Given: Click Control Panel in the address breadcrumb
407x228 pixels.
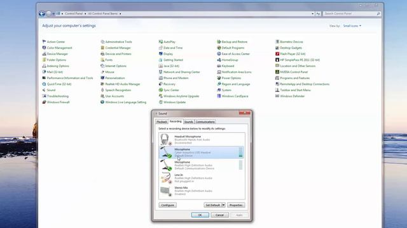Looking at the screenshot, I should coord(74,13).
